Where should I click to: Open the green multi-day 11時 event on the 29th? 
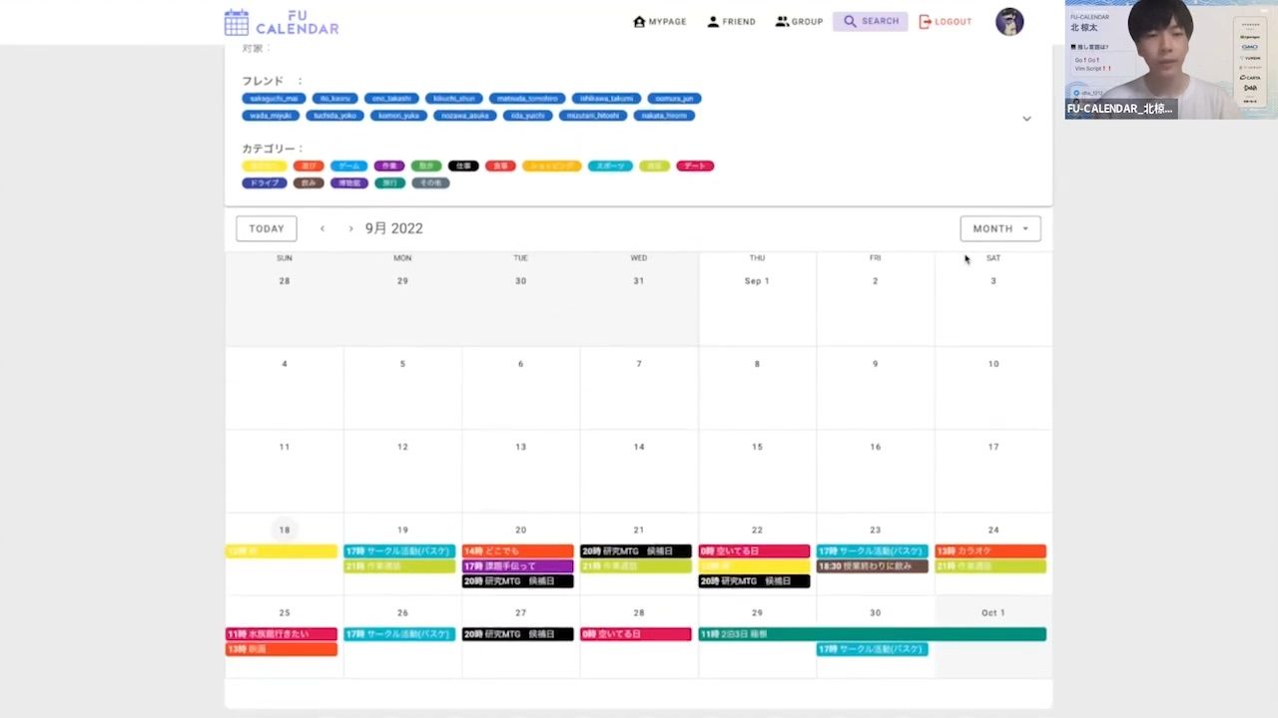(872, 634)
